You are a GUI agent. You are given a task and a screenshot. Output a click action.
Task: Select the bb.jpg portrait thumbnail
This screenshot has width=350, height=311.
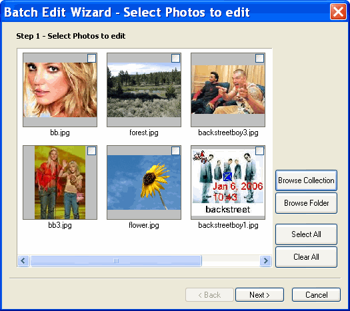tap(60, 90)
